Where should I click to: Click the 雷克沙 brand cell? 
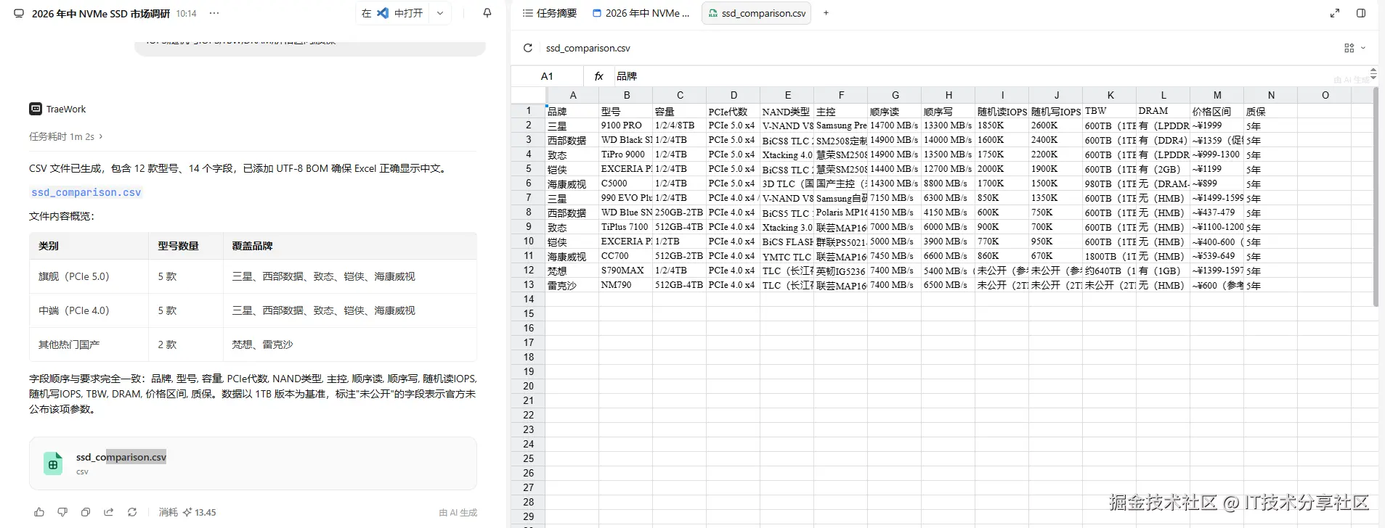(x=572, y=285)
